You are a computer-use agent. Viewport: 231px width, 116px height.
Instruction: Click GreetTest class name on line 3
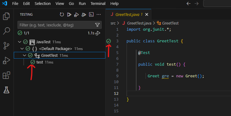pyautogui.click(x=168, y=41)
